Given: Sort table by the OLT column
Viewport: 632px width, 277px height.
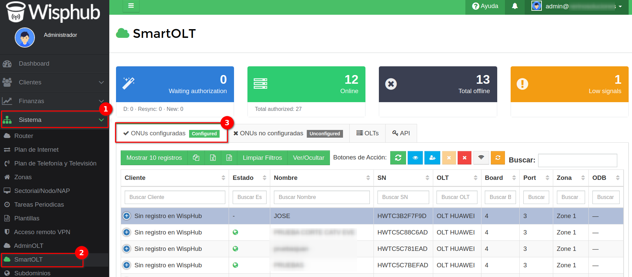Looking at the screenshot, I should [x=457, y=178].
